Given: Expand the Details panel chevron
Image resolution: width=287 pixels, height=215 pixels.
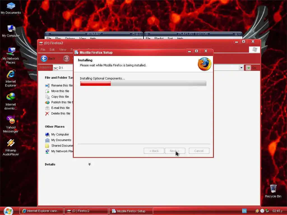Looking at the screenshot, I should click(89, 164).
